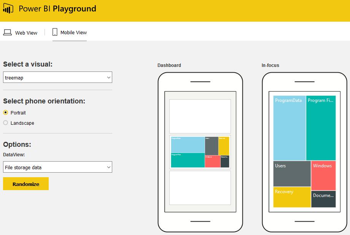Select the Users tile in In-focus treemap

(x=292, y=174)
